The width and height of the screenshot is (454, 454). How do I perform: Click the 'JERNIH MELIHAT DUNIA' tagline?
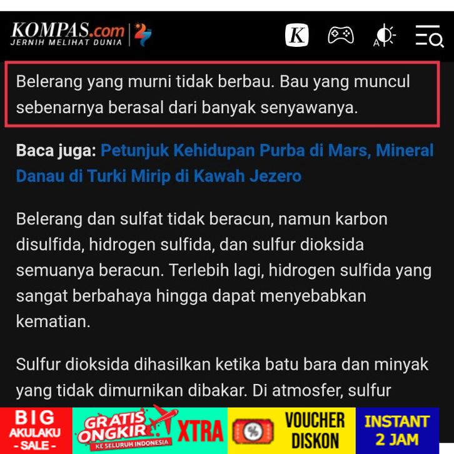(66, 43)
